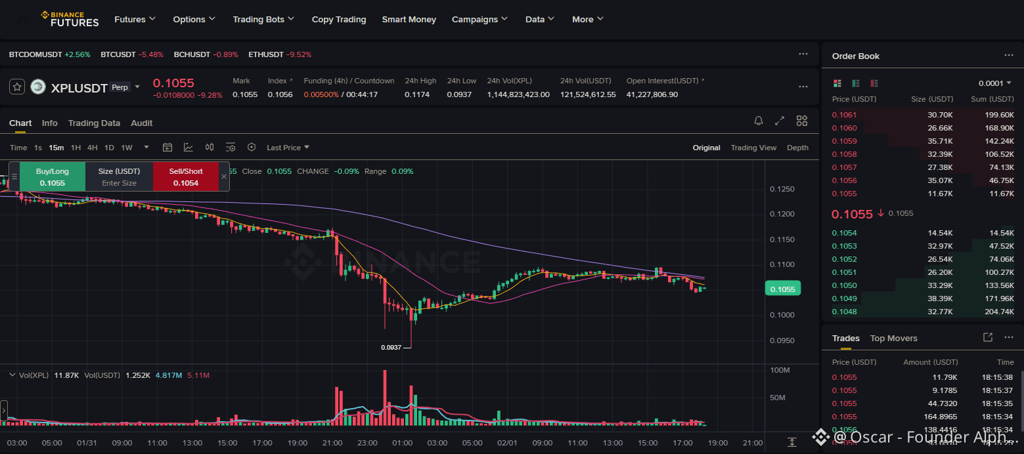Click the 0.1048 bid price row
This screenshot has height=454, width=1024.
tap(923, 312)
